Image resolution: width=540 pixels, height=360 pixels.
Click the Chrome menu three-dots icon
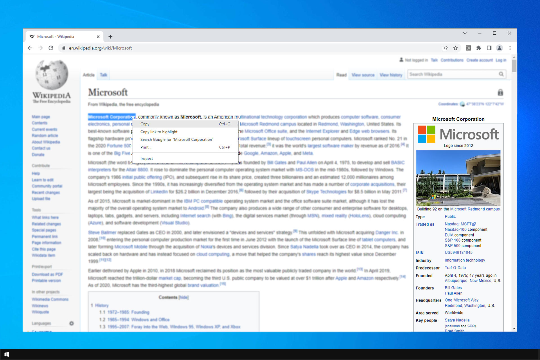510,48
